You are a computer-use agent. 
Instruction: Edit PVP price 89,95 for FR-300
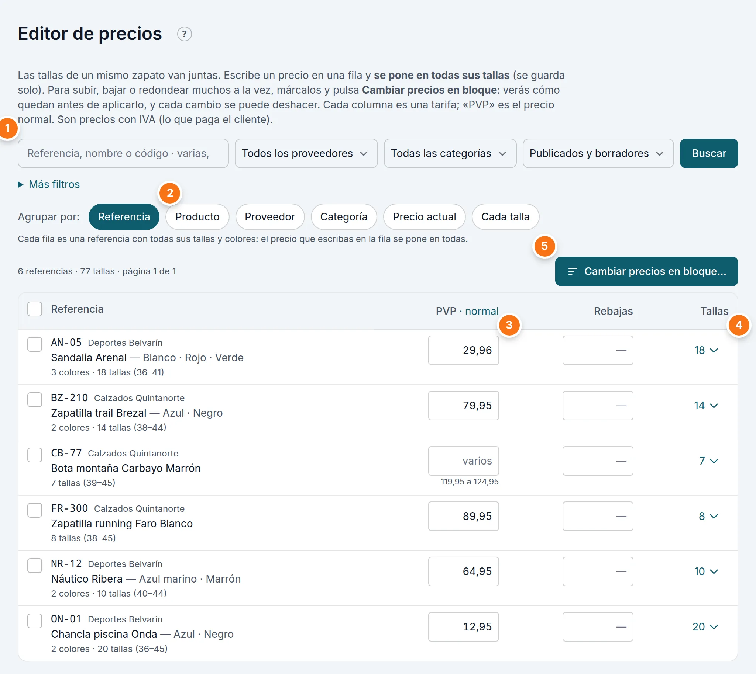(463, 516)
